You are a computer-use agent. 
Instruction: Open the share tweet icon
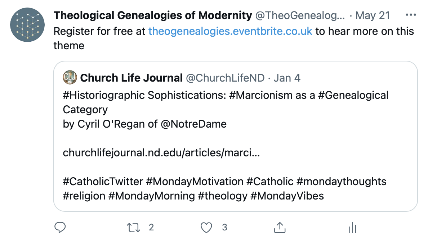280,227
